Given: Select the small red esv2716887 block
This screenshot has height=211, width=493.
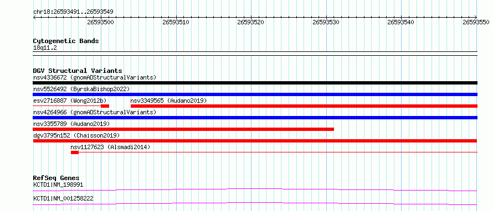Looking at the screenshot, I should point(105,106).
